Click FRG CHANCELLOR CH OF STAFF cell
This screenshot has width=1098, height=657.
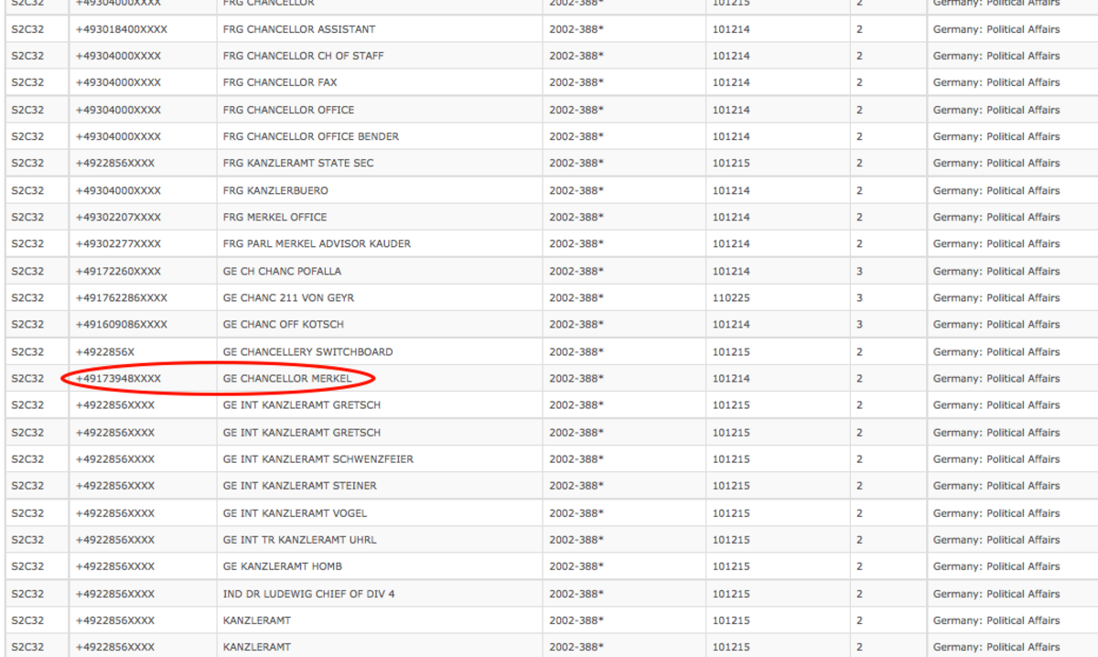click(x=303, y=56)
